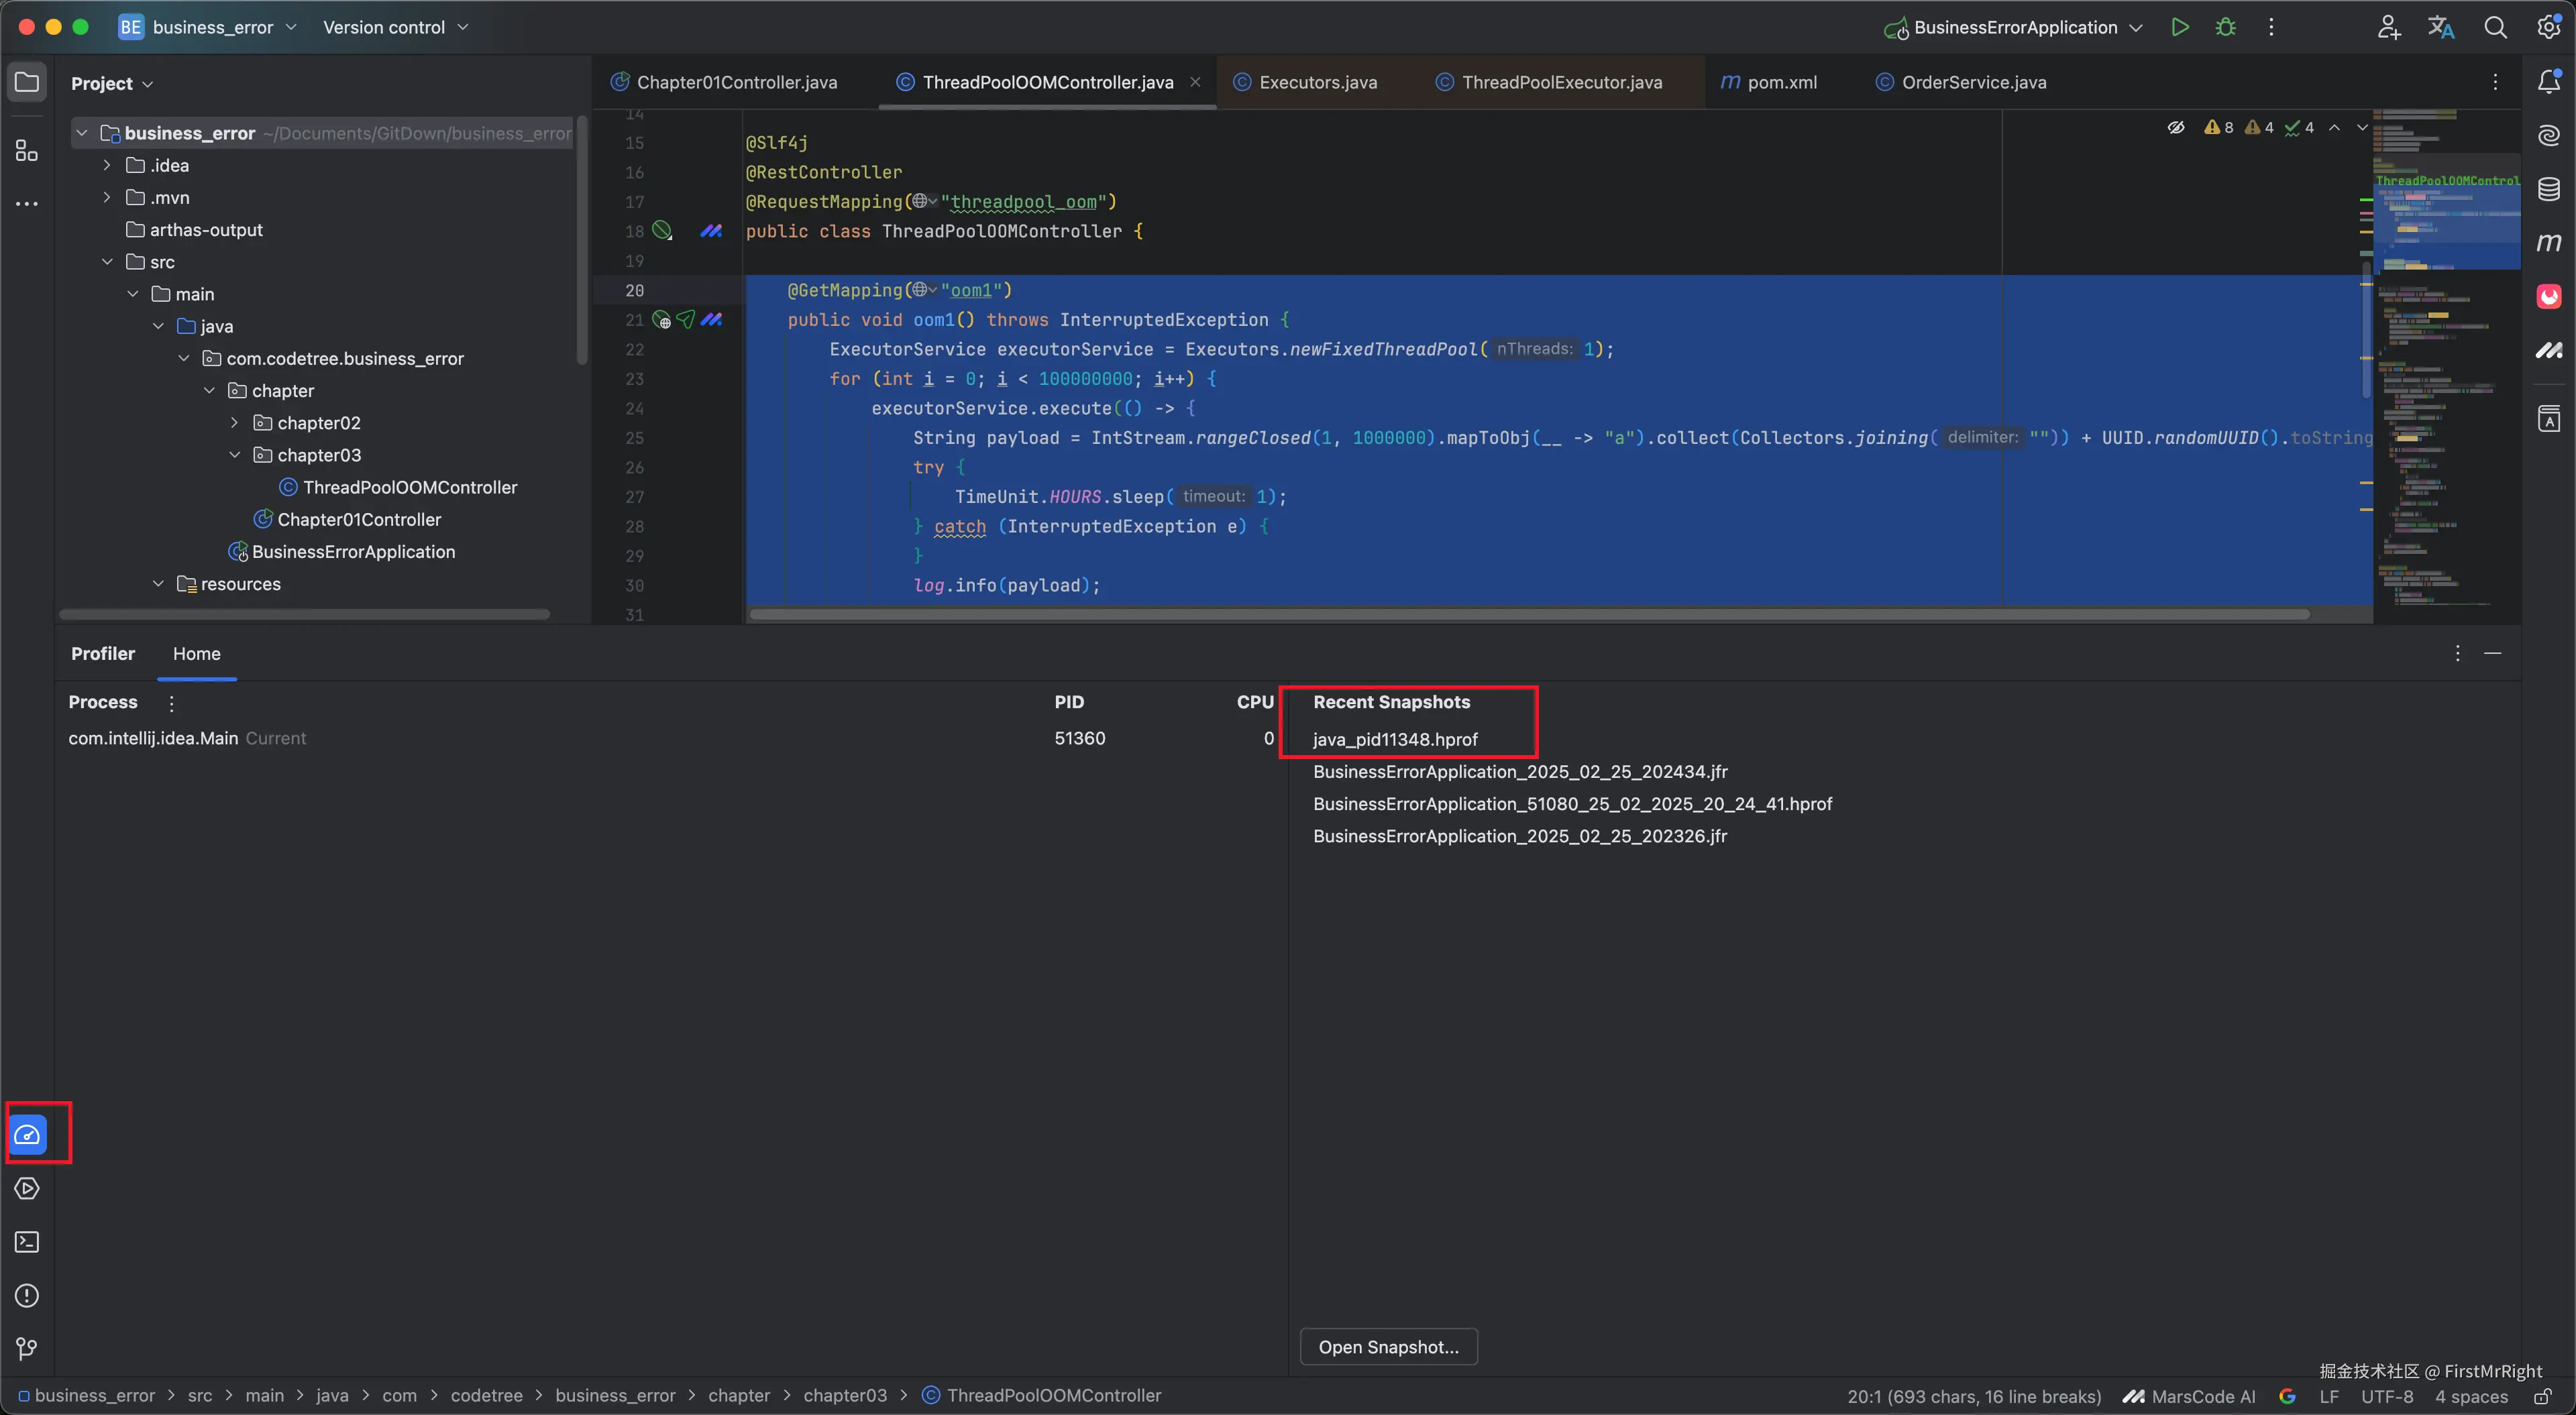
Task: Open the Terminal tool window icon
Action: point(27,1242)
